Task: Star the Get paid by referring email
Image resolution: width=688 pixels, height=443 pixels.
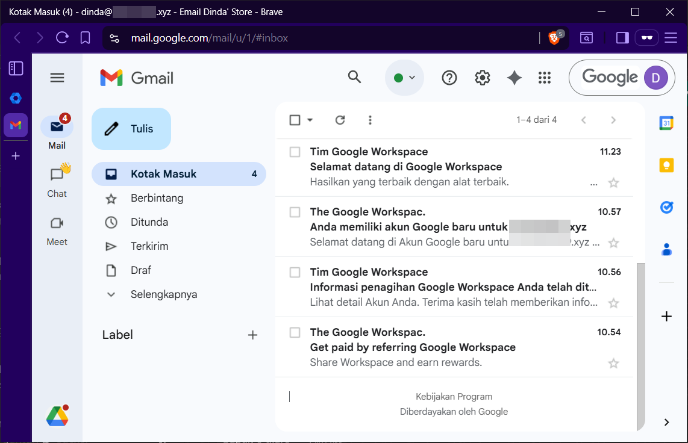Action: point(613,364)
